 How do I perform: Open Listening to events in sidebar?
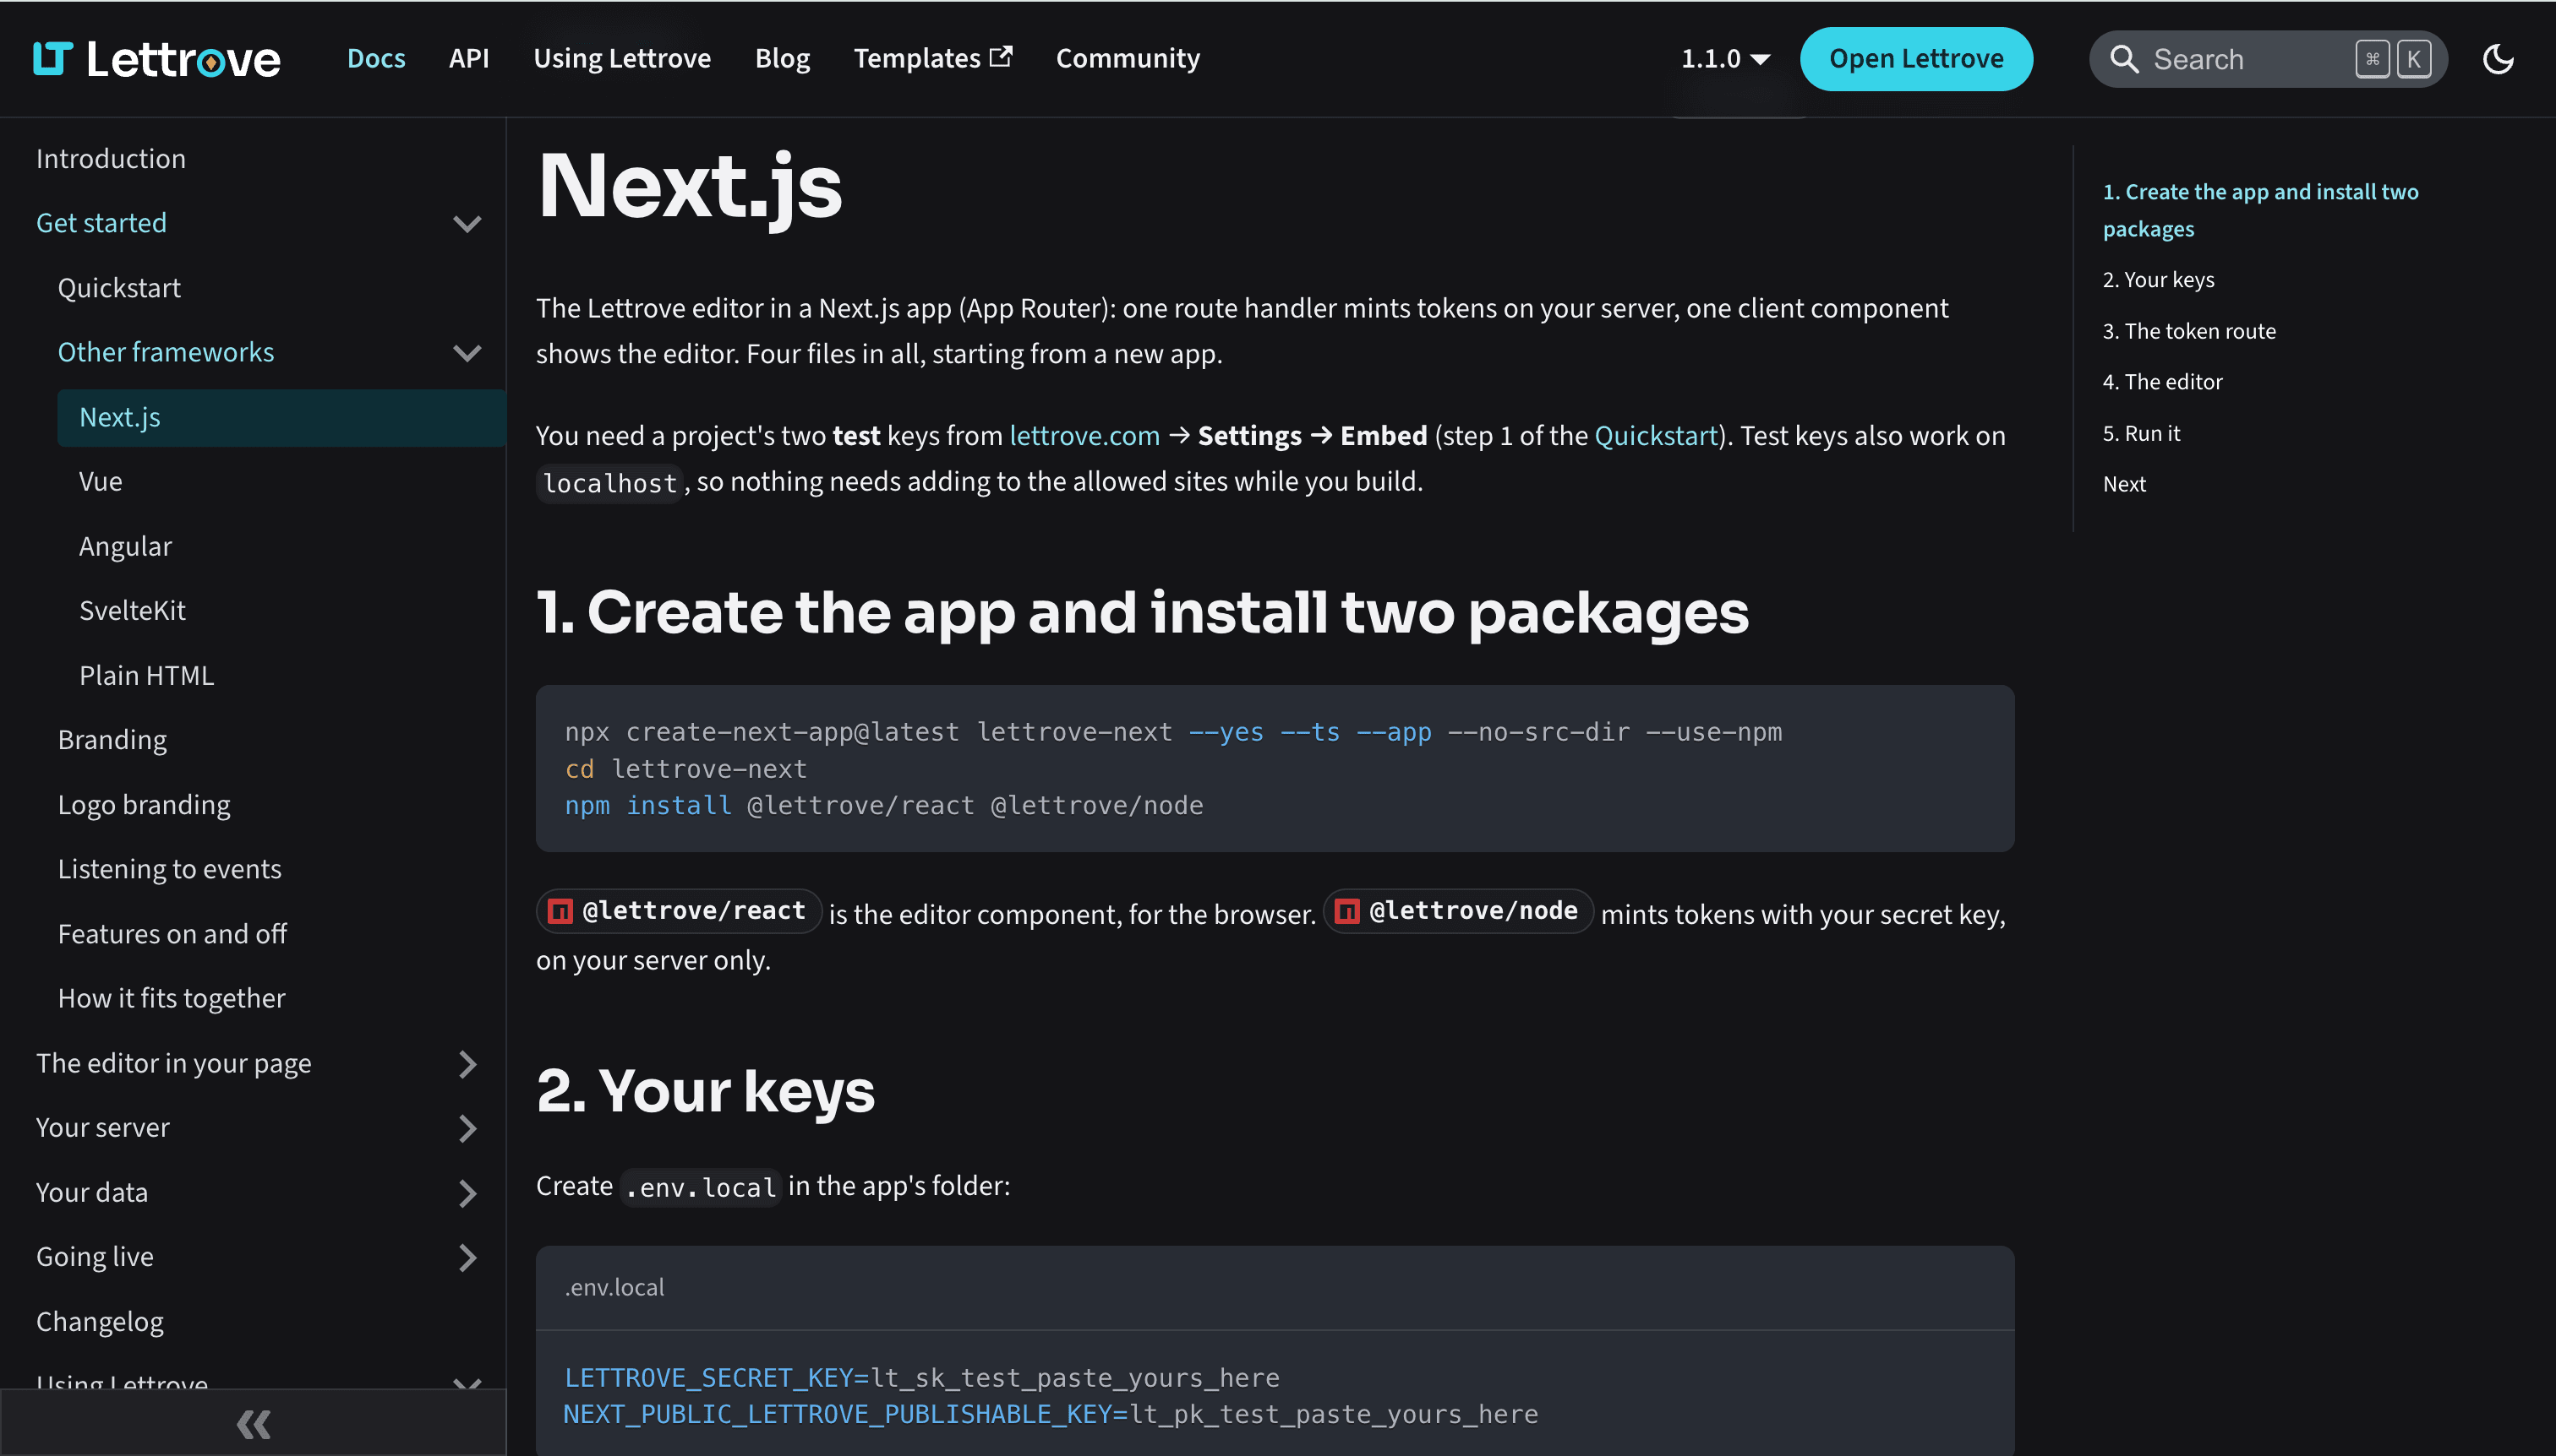(169, 869)
